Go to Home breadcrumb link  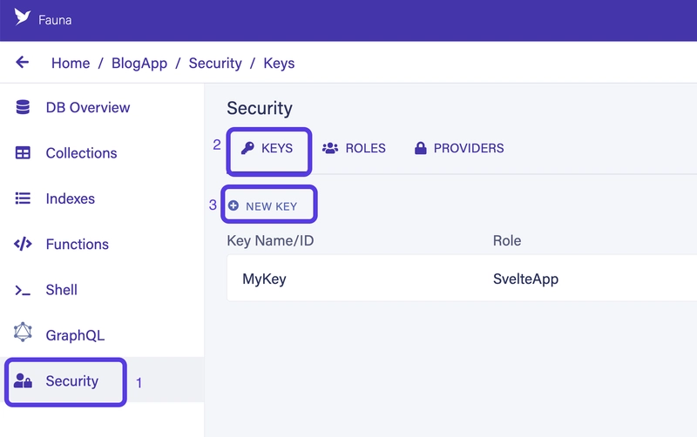pyautogui.click(x=71, y=63)
